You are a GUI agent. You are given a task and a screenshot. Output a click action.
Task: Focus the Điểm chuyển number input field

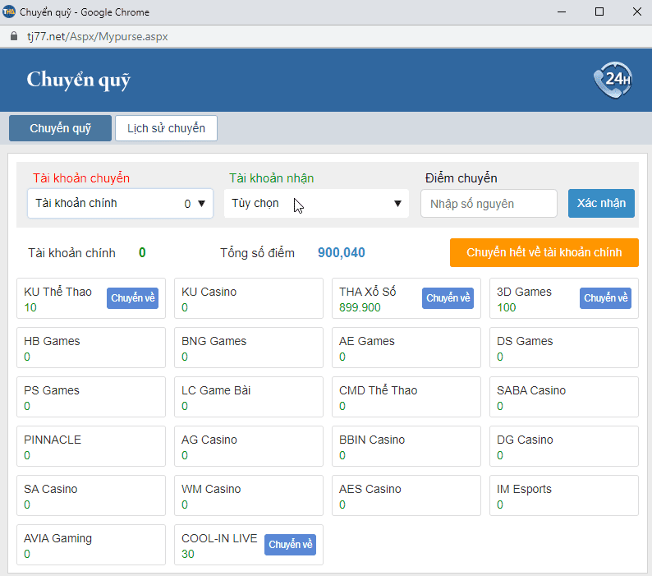pyautogui.click(x=489, y=204)
